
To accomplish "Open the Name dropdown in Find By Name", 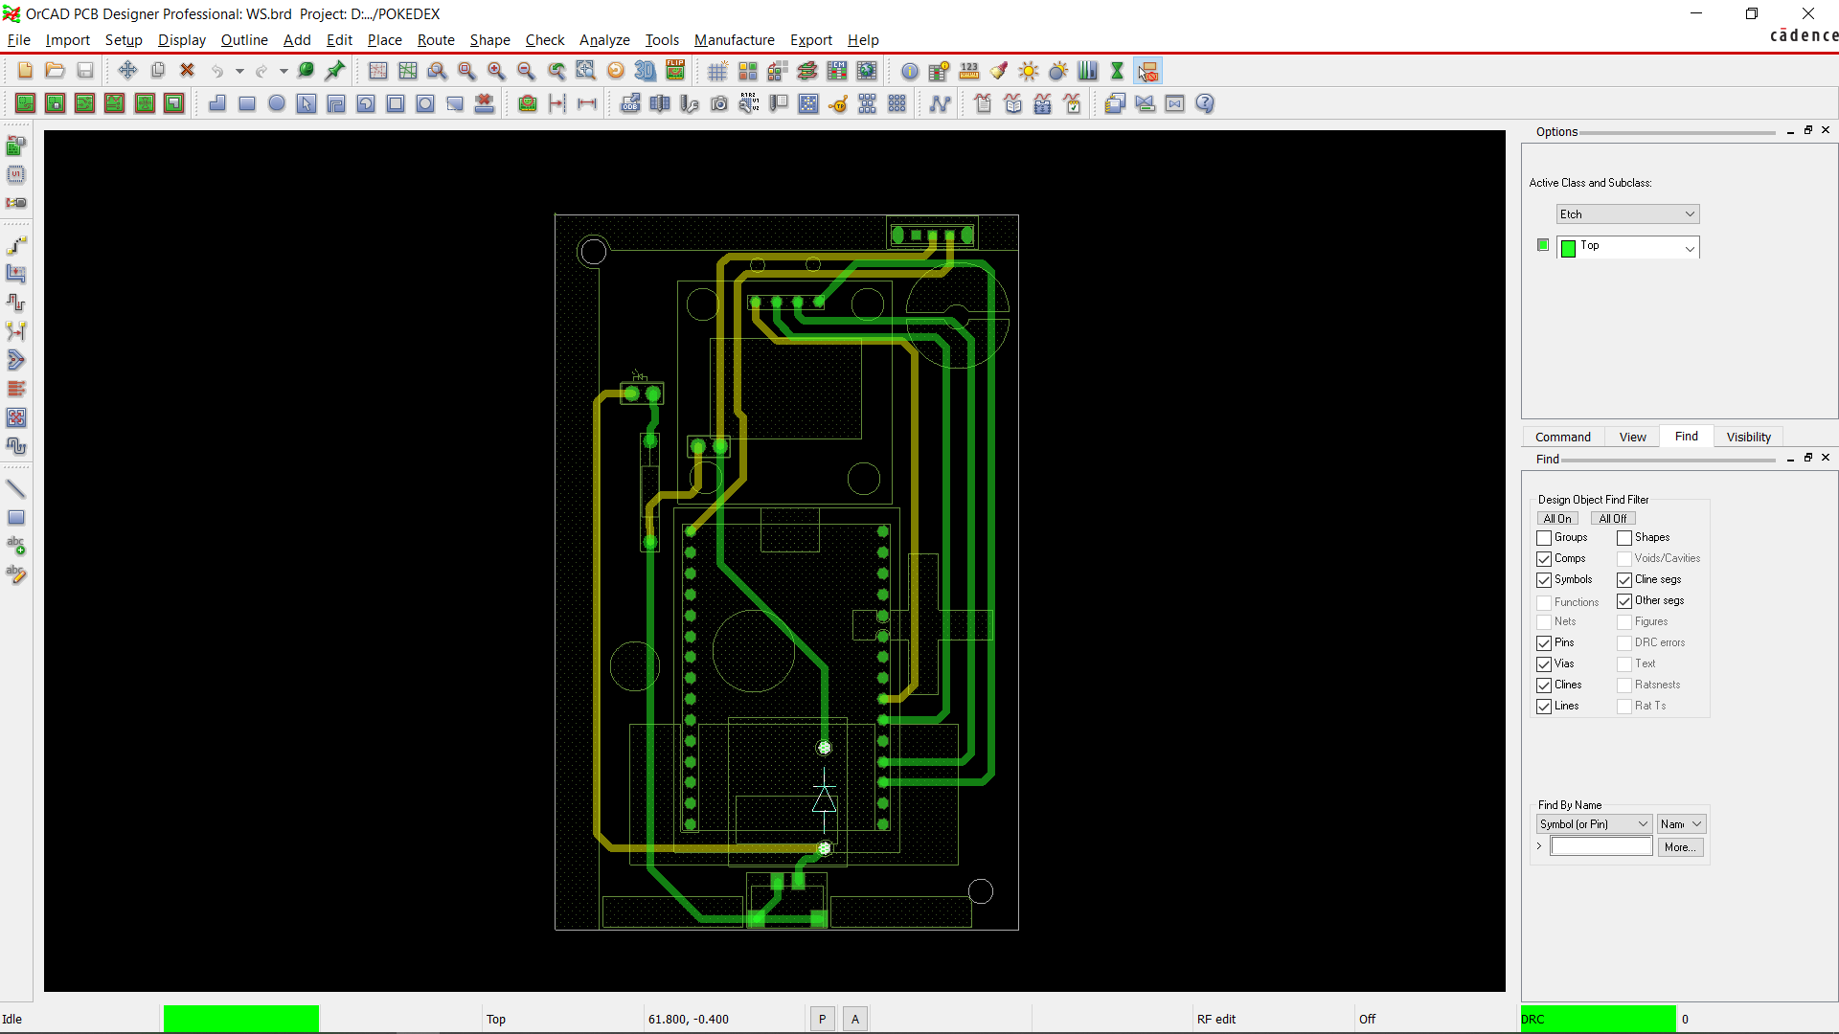I will pyautogui.click(x=1681, y=824).
